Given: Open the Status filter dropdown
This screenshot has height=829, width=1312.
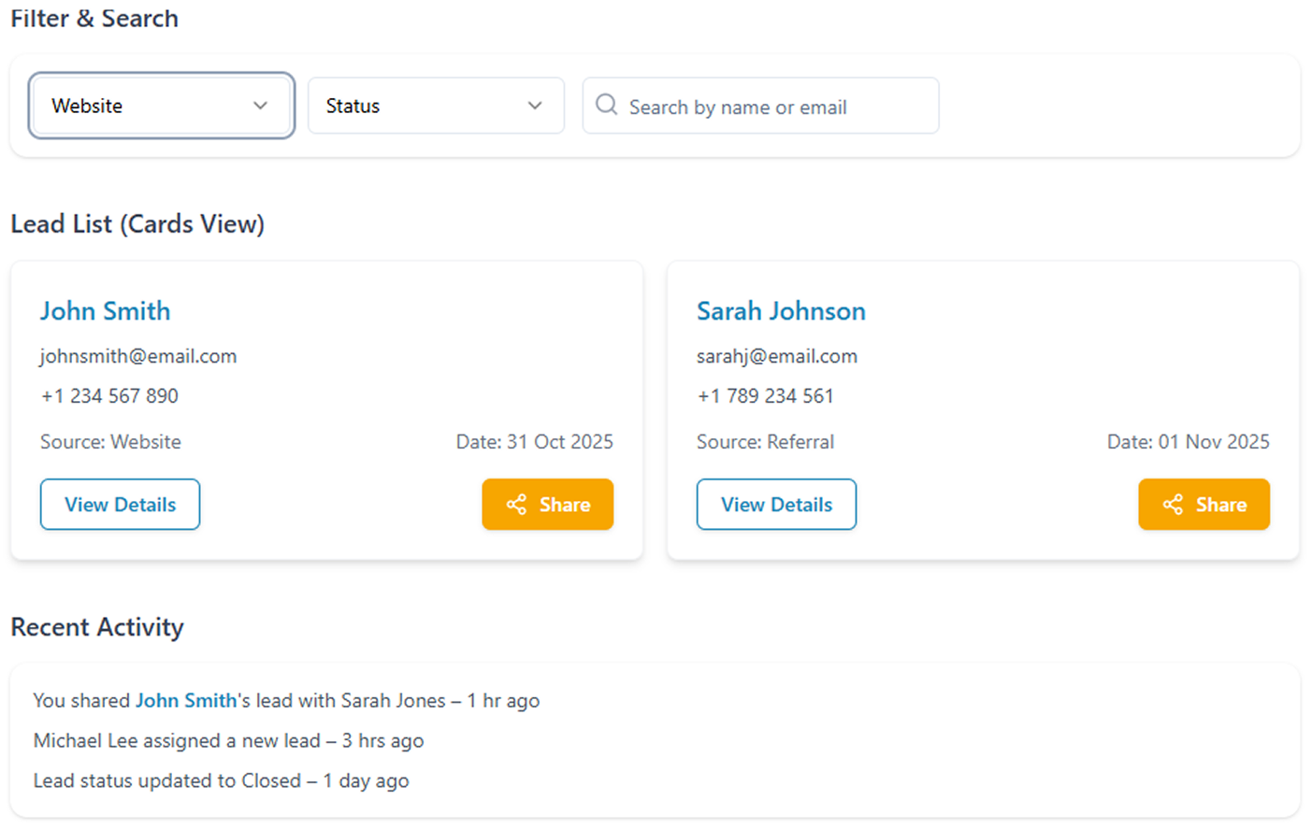Looking at the screenshot, I should click(435, 106).
